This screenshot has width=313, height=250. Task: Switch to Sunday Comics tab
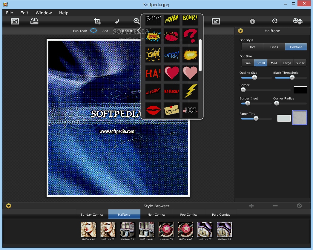92,214
